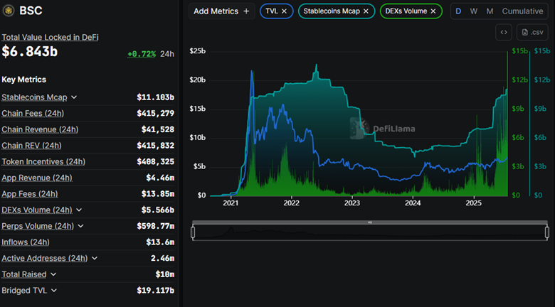Switch chart to monthly M interval
The image size is (555, 307).
[x=490, y=11]
